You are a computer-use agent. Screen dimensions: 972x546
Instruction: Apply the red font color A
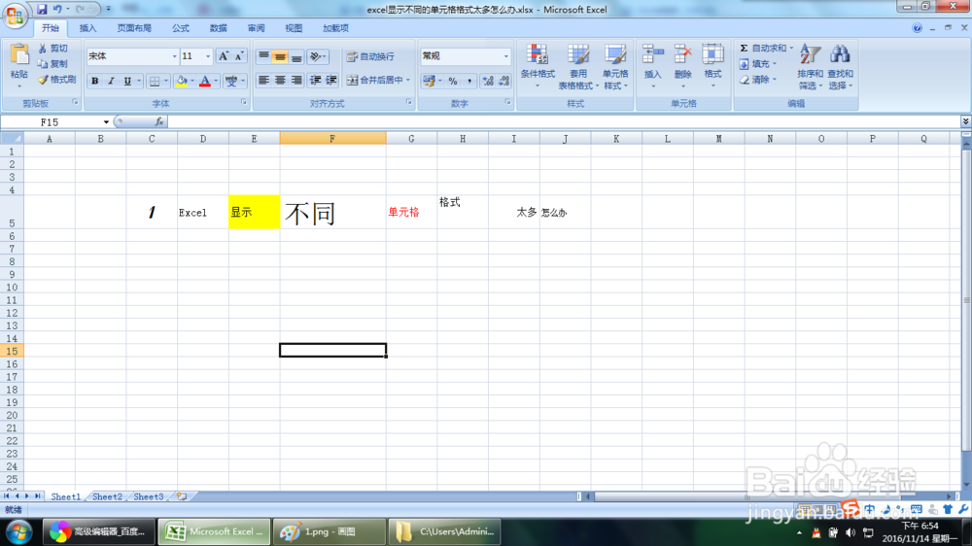(205, 82)
